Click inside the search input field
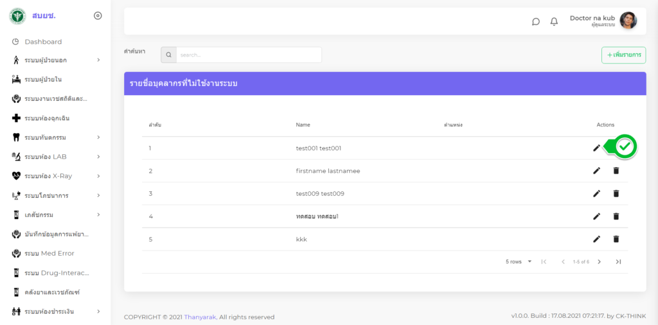Screen dimensions: 658x325 click(248, 55)
